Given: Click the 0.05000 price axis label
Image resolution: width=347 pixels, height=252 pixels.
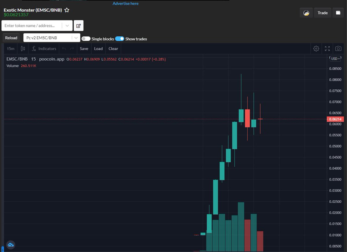Looking at the screenshot, I should point(335,146).
